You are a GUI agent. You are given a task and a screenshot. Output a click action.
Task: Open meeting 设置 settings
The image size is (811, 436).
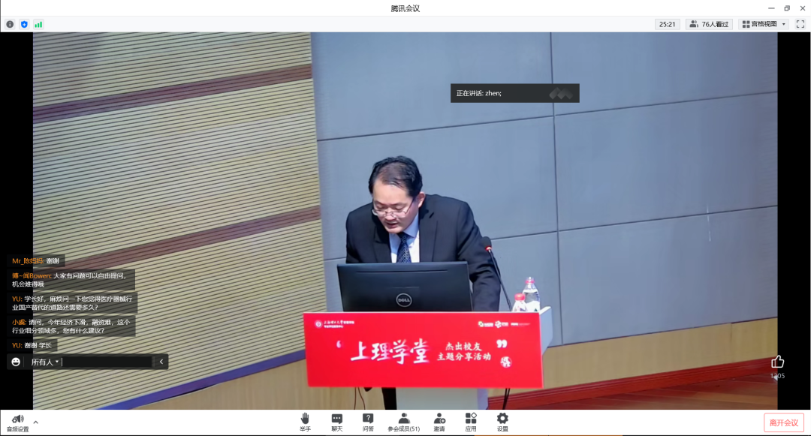pyautogui.click(x=500, y=420)
